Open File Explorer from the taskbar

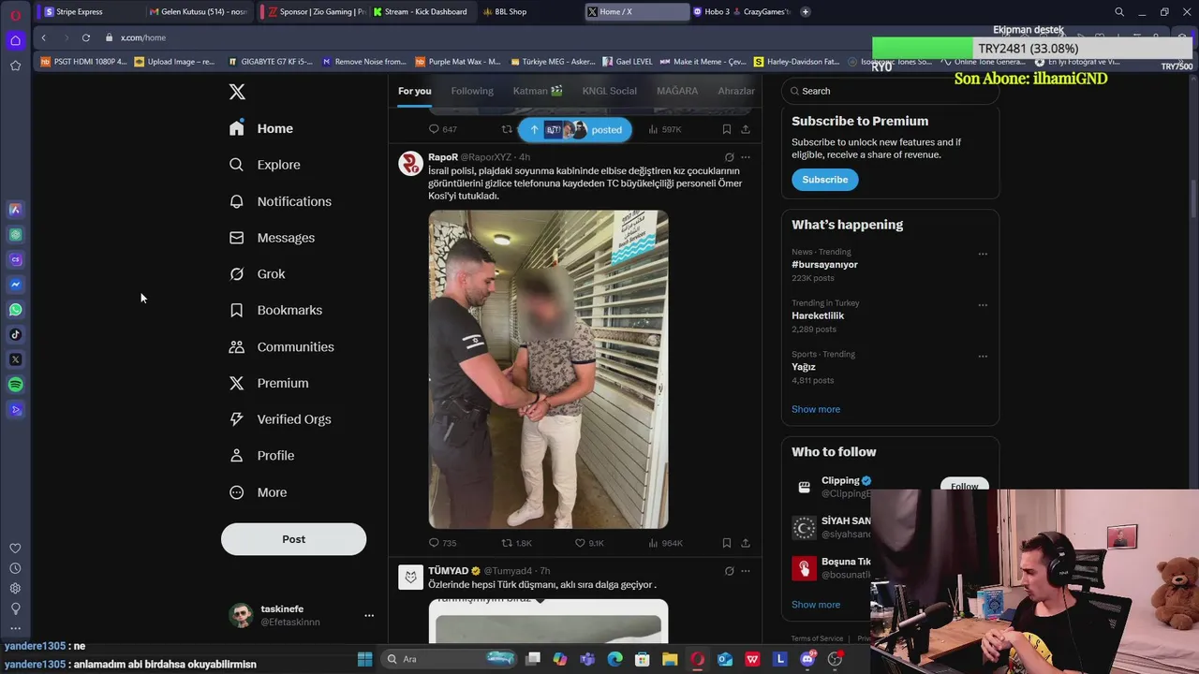pos(670,659)
